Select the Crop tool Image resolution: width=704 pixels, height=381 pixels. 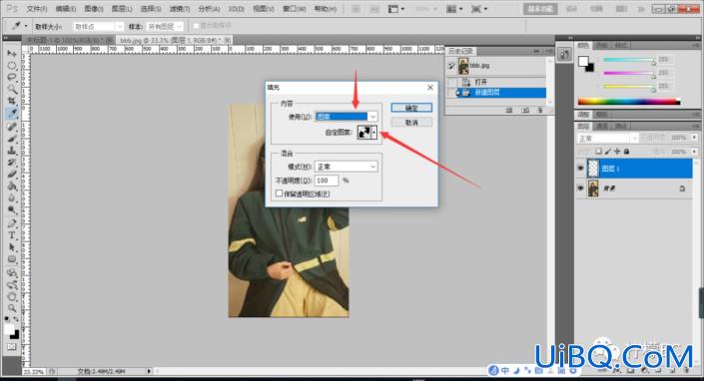[12, 102]
